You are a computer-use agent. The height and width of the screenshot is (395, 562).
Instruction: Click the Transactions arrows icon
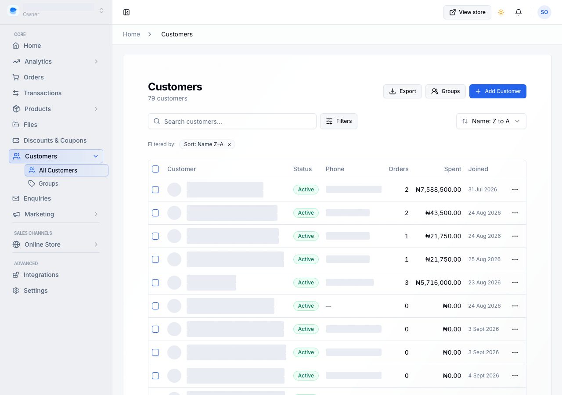pyautogui.click(x=16, y=93)
